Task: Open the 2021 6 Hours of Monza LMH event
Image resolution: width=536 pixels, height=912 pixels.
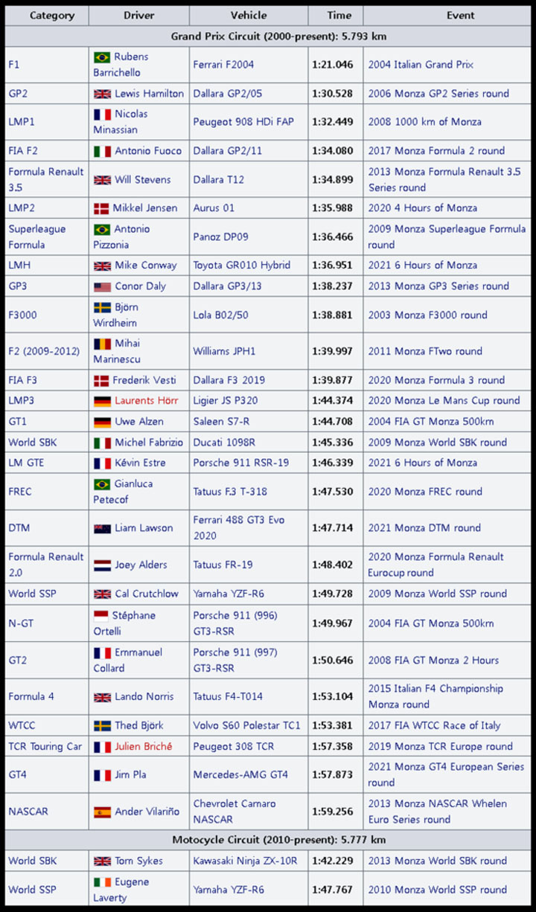Action: (423, 266)
